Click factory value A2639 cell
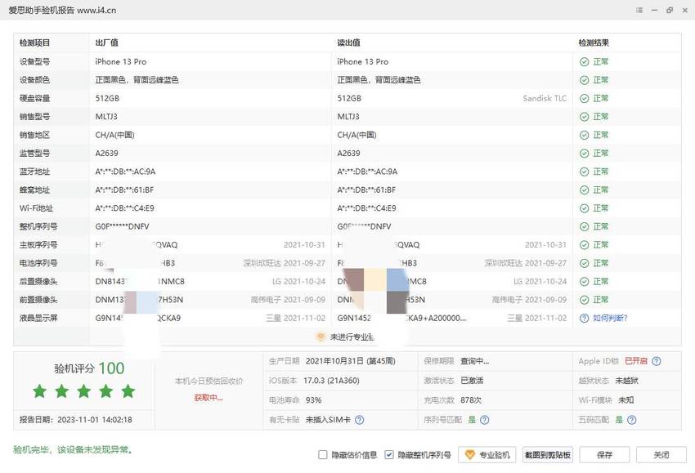This screenshot has height=473, width=695. pos(107,154)
